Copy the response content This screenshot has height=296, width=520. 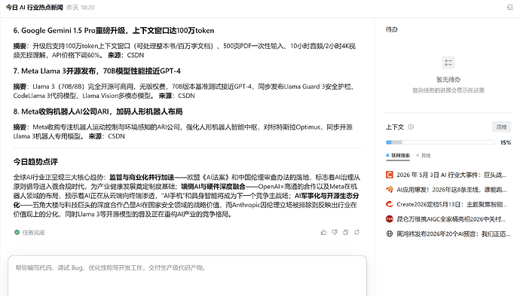click(346, 233)
